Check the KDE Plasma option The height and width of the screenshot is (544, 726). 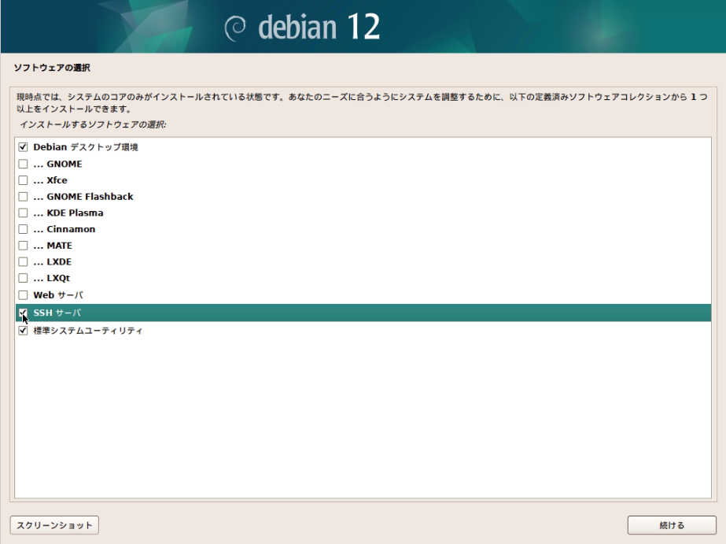[23, 213]
